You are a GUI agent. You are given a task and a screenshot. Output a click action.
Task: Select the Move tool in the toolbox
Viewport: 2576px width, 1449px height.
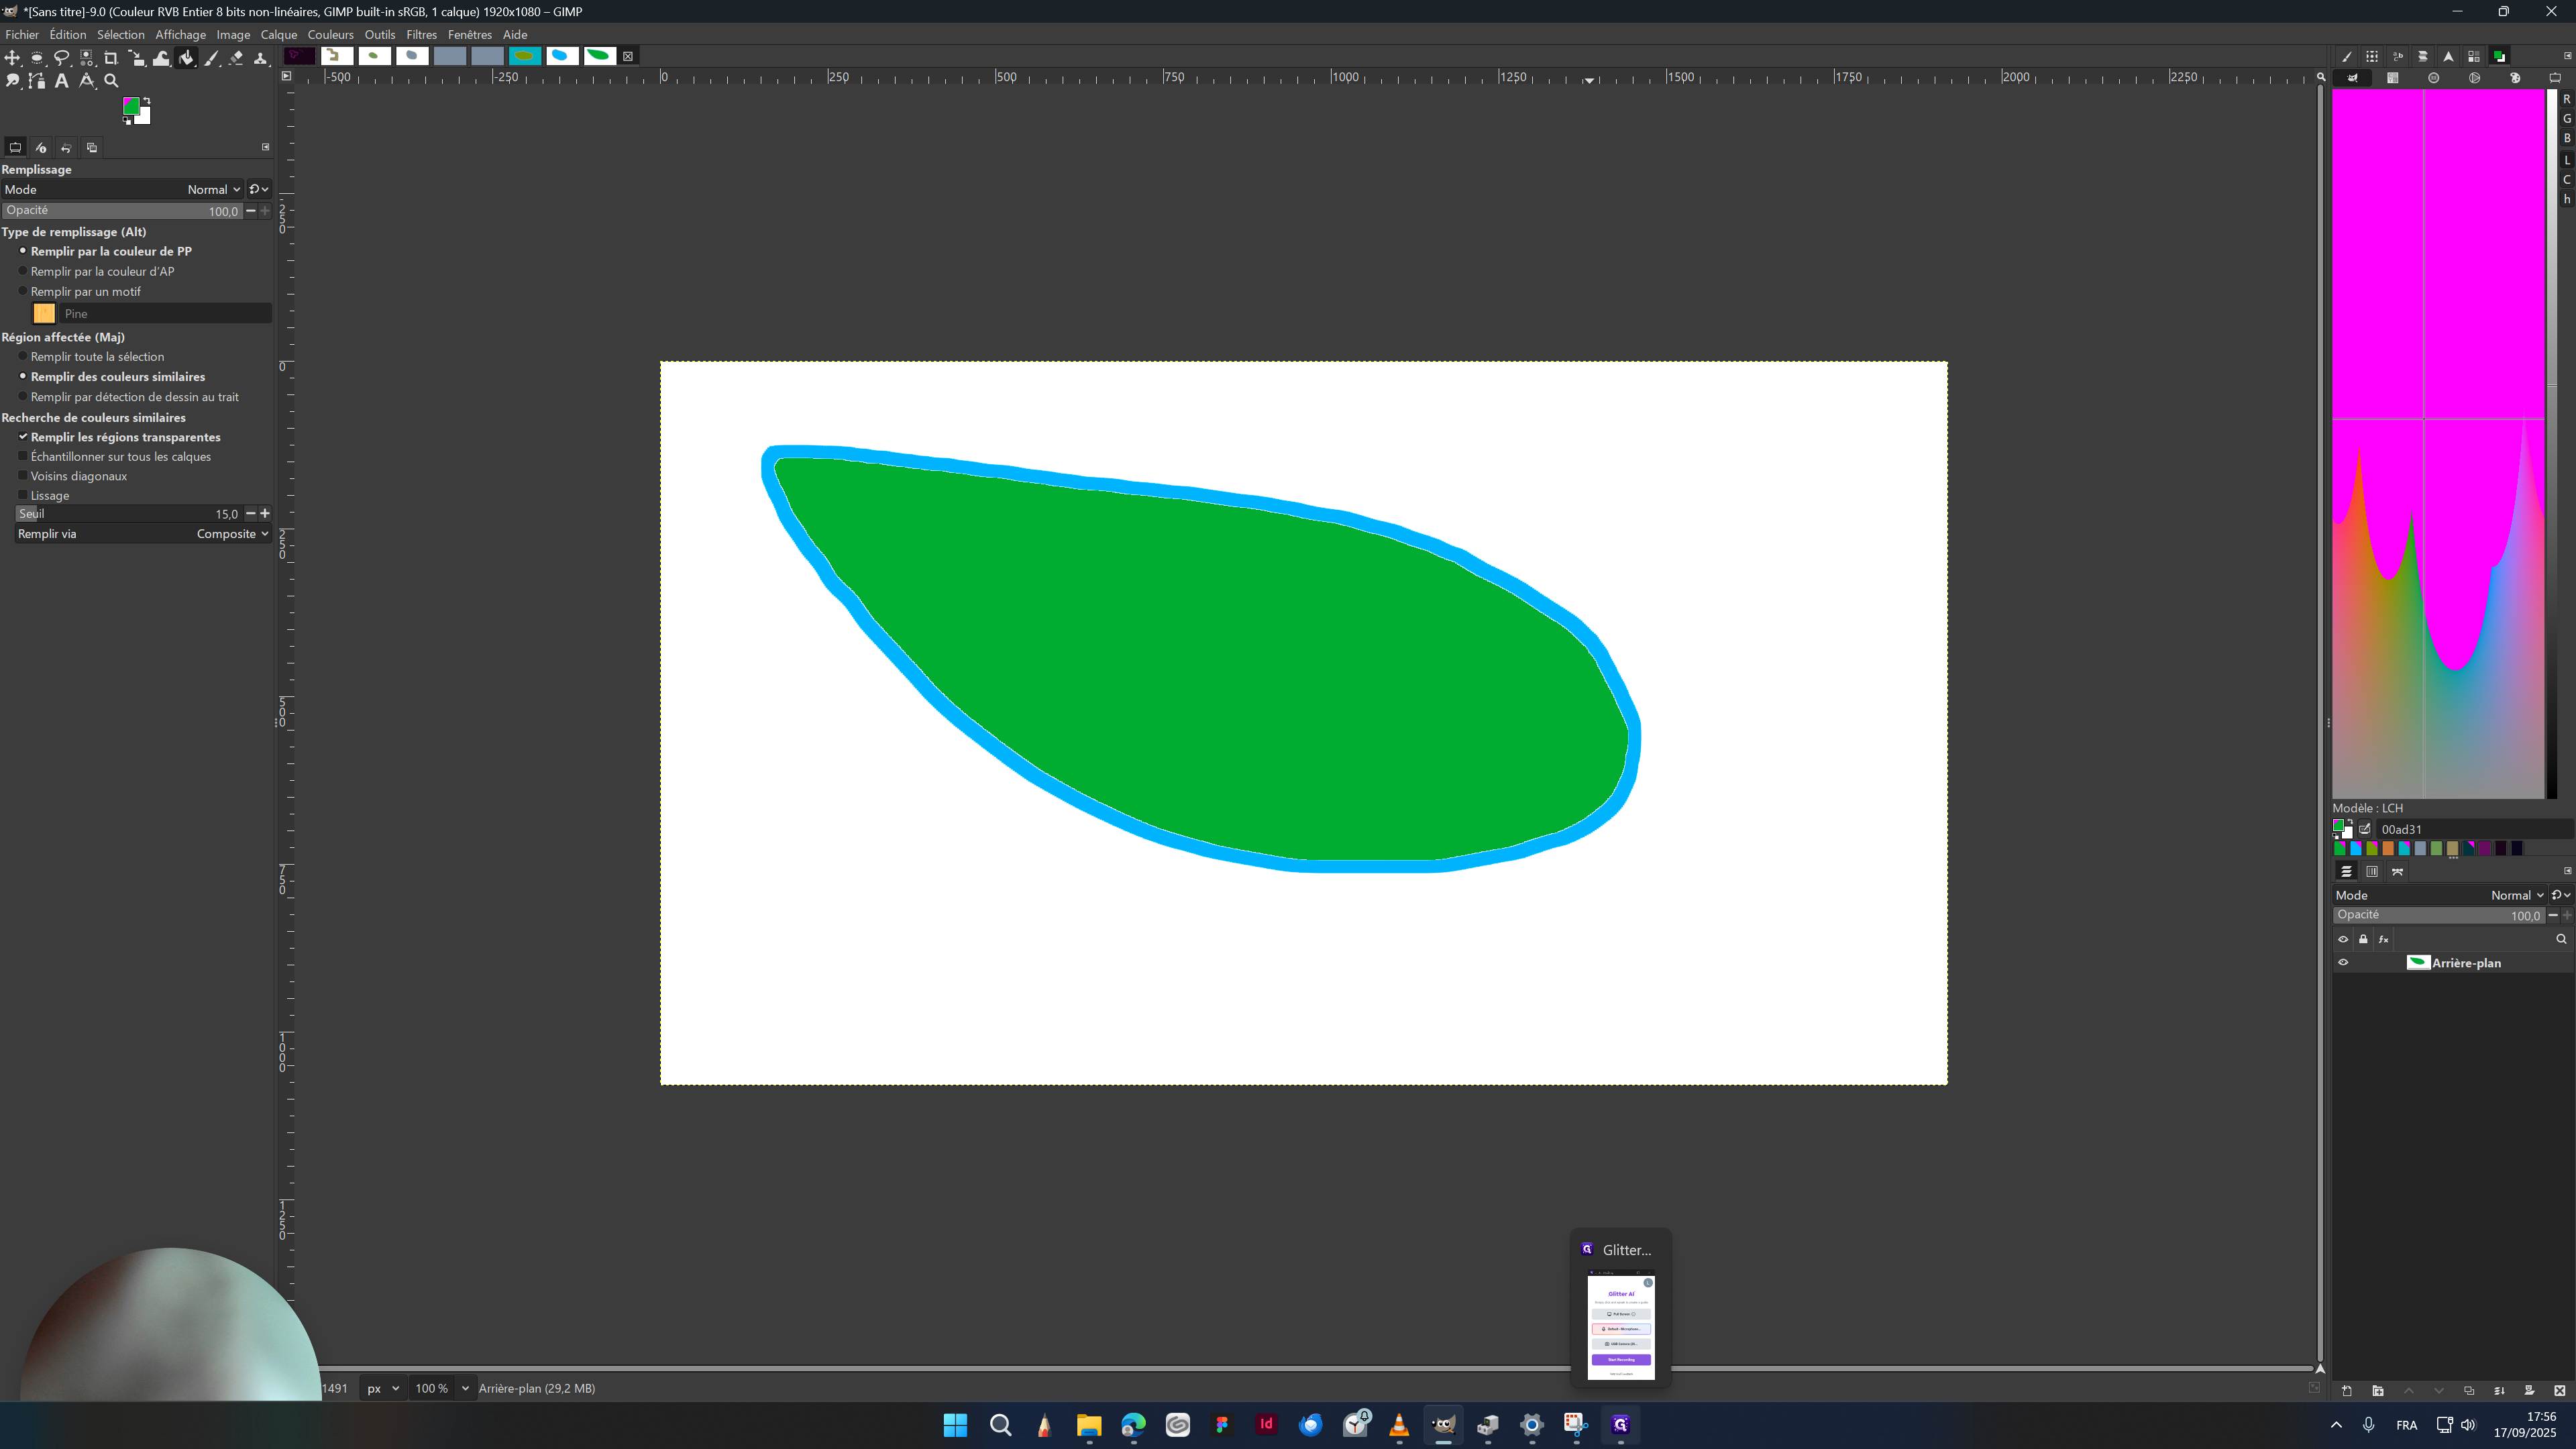tap(13, 58)
